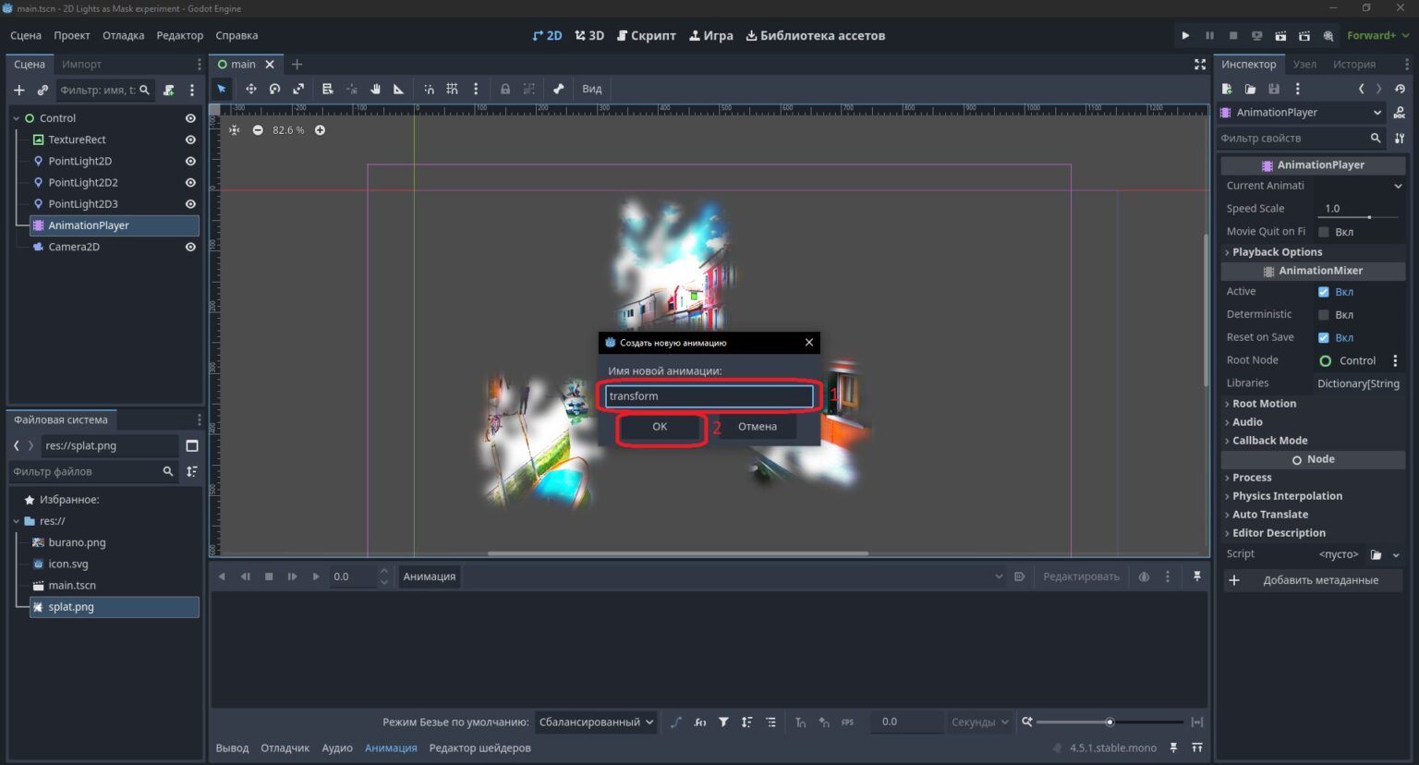Toggle the Deterministic checkbox
The height and width of the screenshot is (765, 1419).
pyautogui.click(x=1324, y=314)
